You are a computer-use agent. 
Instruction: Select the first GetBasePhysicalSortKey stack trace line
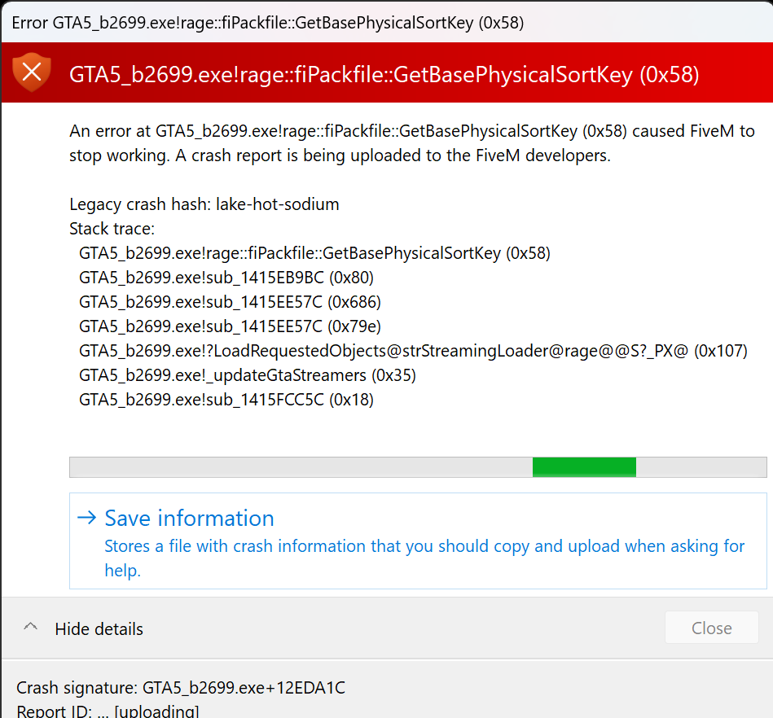tap(314, 253)
